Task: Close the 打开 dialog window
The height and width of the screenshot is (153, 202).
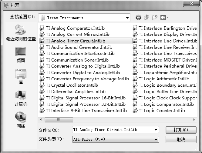Action: point(191,4)
